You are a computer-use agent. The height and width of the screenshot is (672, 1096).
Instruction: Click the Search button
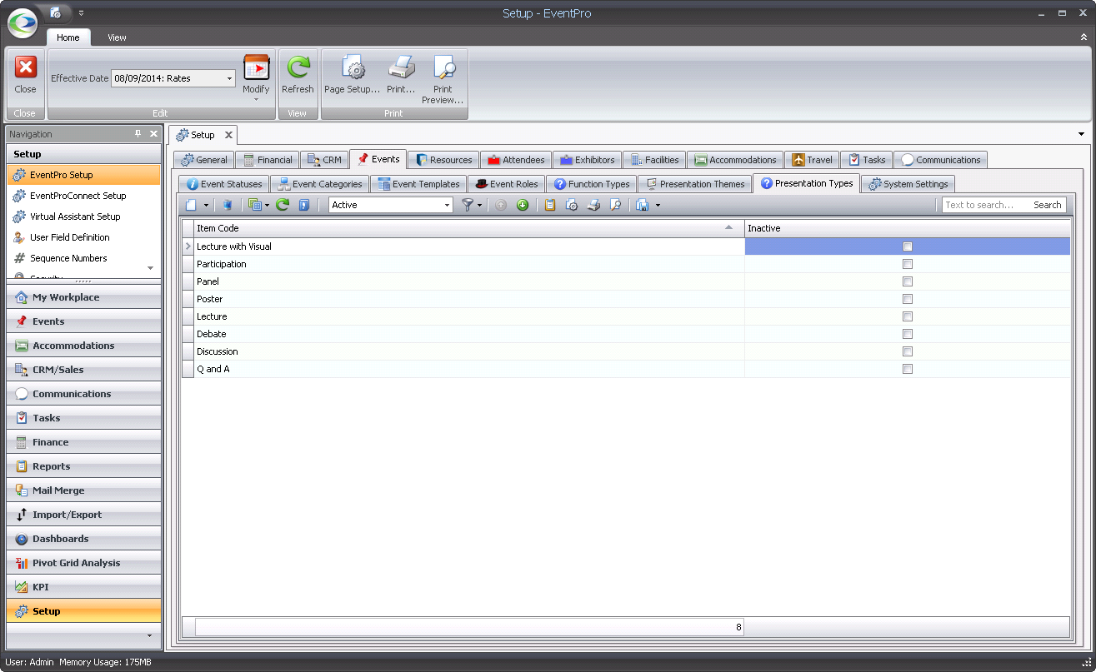(1048, 205)
